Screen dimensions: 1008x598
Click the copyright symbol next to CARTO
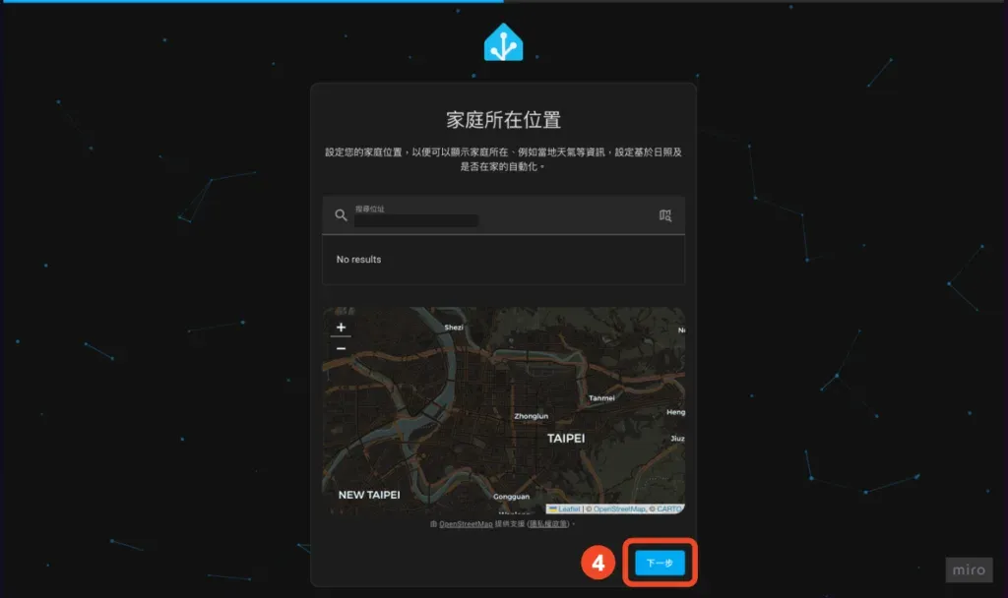click(652, 508)
